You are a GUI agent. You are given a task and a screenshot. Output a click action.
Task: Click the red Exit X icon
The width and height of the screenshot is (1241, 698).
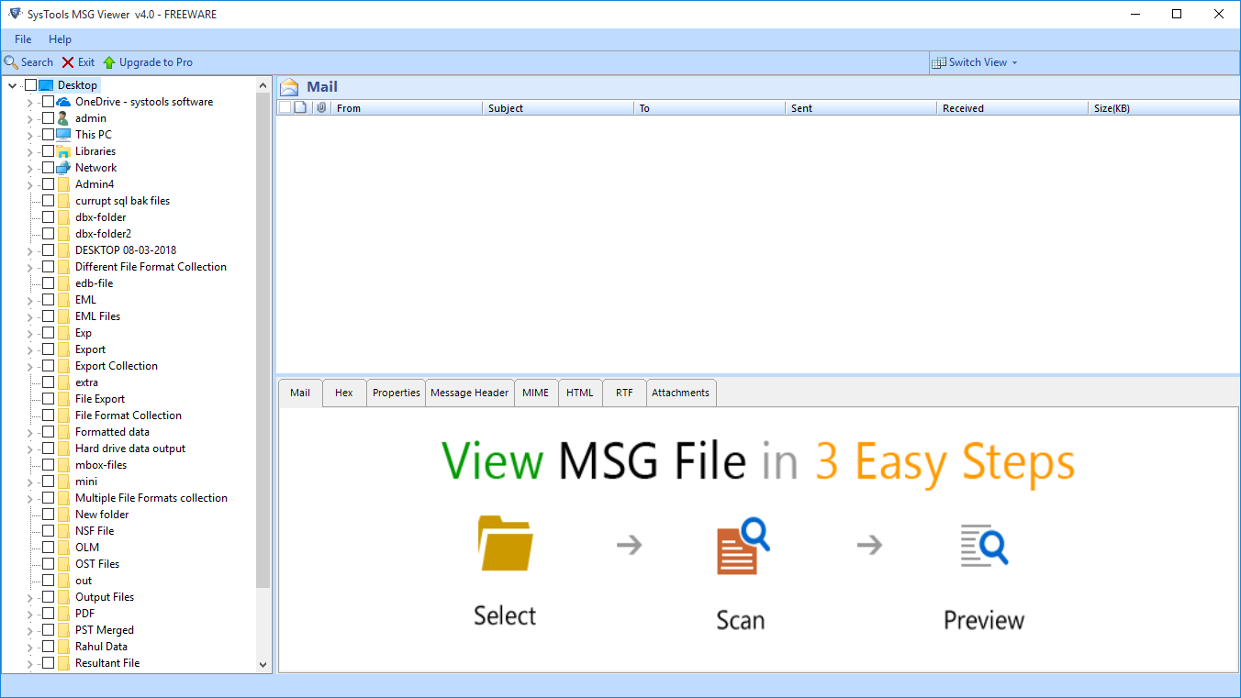pos(68,62)
